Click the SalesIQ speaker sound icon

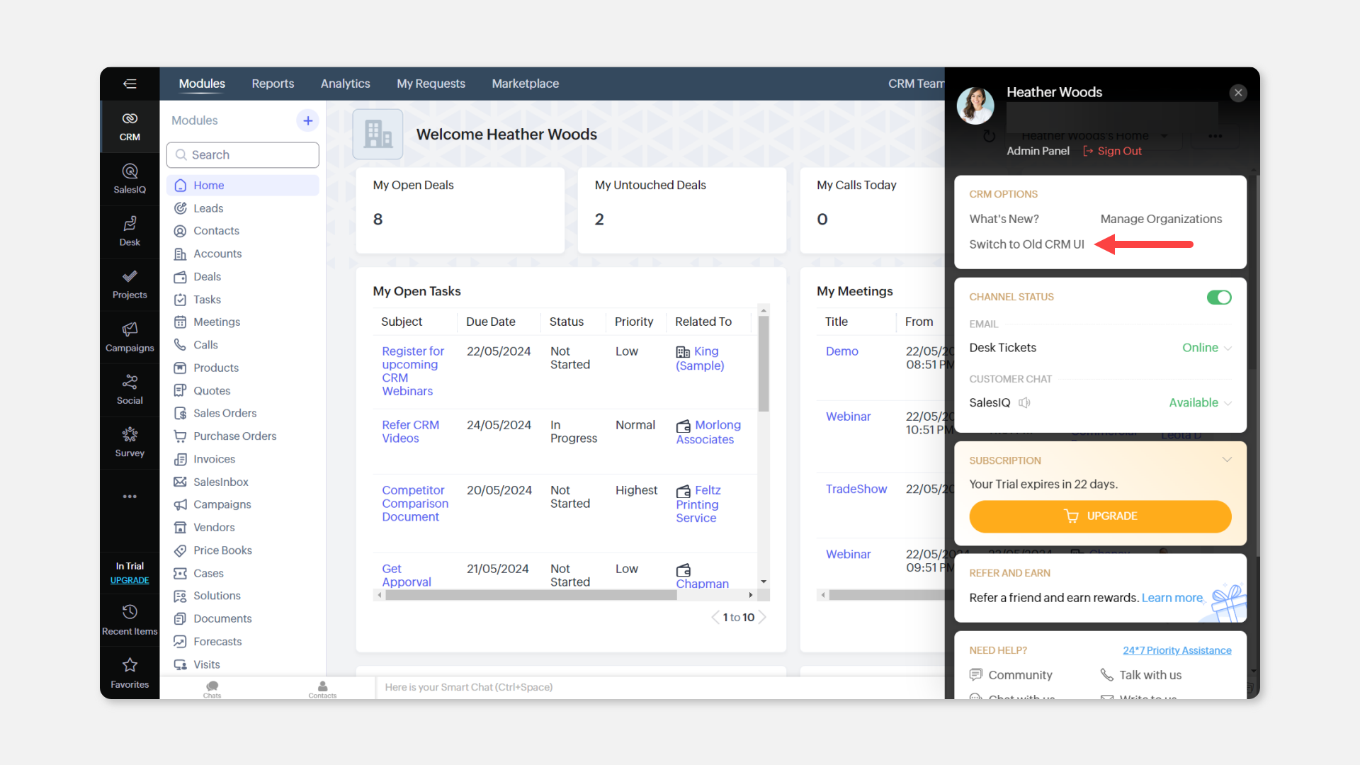(x=1024, y=402)
